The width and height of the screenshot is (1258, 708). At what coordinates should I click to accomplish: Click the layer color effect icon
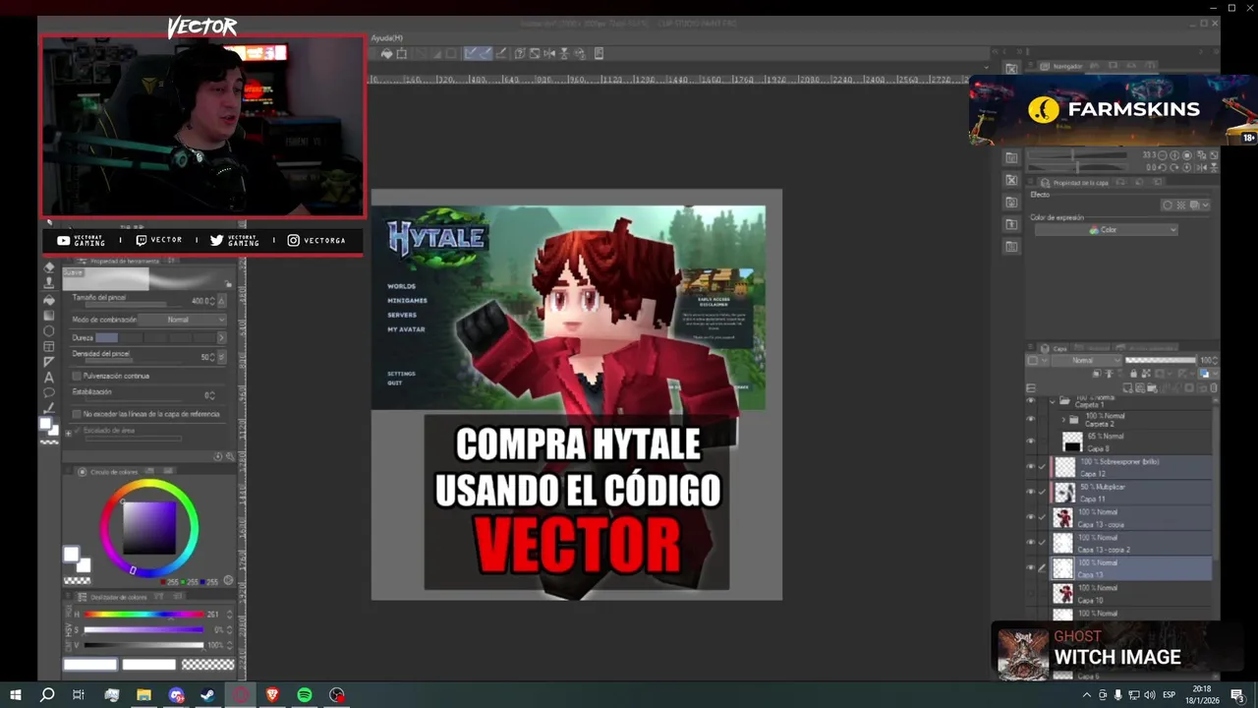(x=1194, y=205)
